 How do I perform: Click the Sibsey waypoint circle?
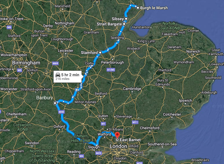126,19
